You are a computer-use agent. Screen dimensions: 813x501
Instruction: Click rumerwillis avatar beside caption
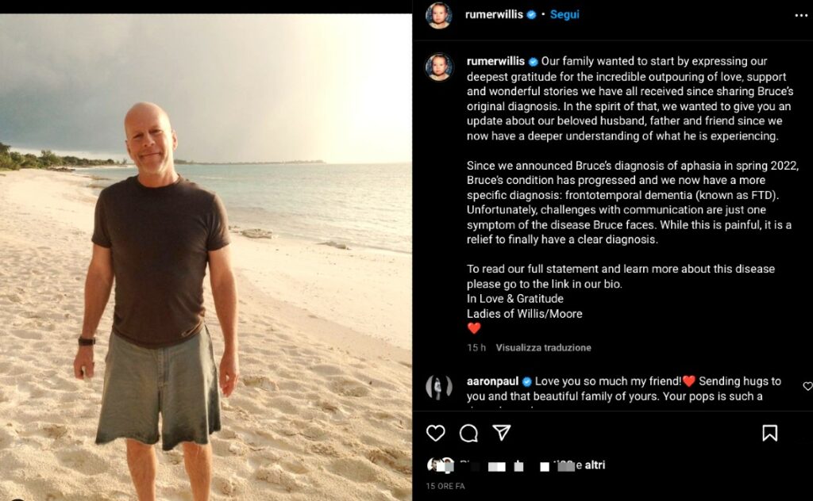click(x=438, y=67)
